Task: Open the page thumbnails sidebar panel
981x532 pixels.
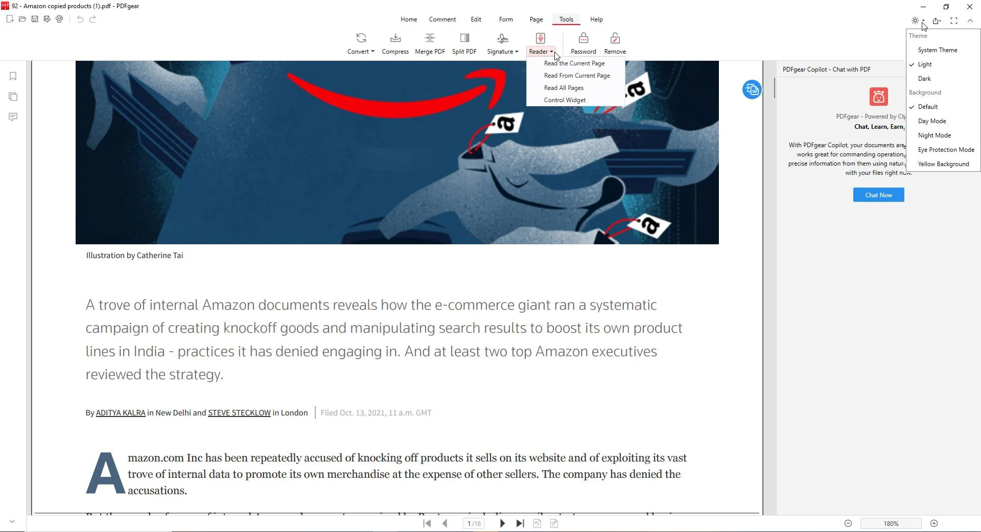Action: click(x=13, y=97)
